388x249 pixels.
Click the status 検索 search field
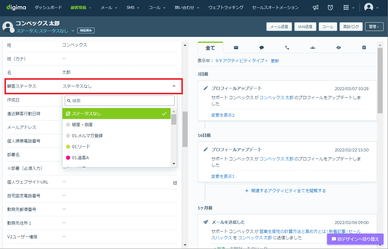[120, 101]
